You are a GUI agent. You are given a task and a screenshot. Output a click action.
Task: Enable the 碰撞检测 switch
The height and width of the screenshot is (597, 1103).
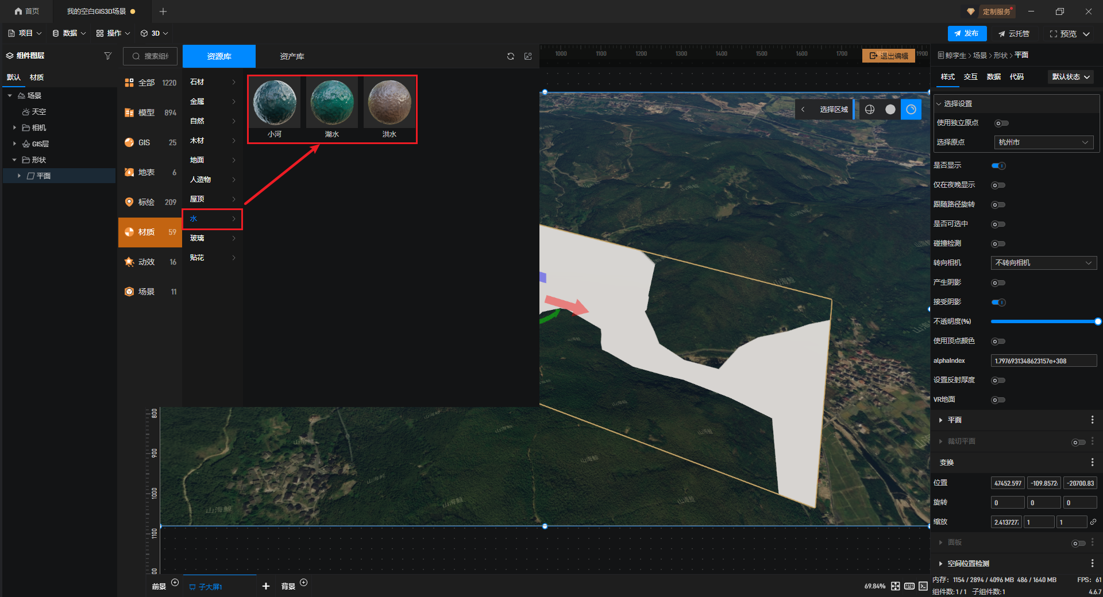[998, 244]
